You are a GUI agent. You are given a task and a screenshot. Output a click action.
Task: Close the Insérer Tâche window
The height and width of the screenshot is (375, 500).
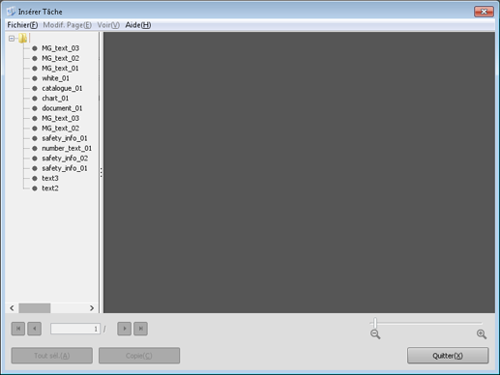click(484, 12)
